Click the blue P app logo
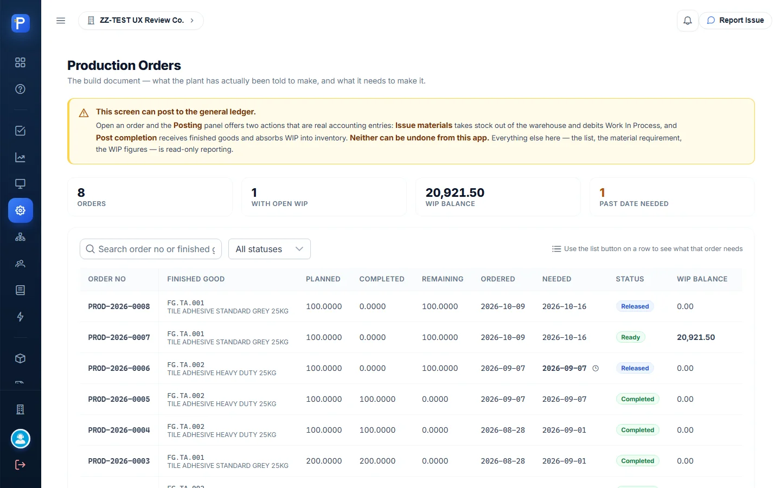 click(x=20, y=23)
